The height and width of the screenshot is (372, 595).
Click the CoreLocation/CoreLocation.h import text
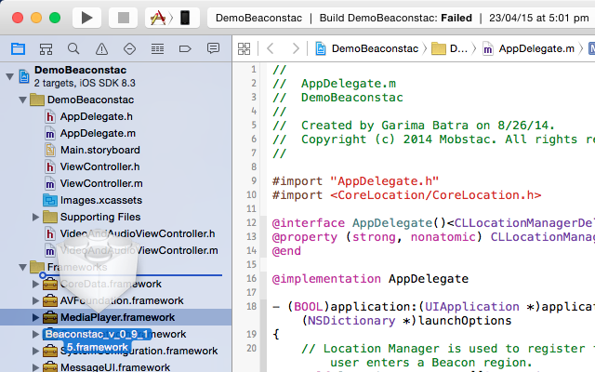pyautogui.click(x=436, y=195)
